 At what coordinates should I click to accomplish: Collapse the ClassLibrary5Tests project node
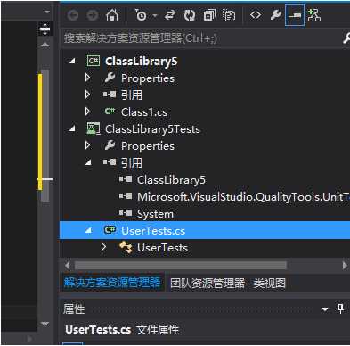tap(72, 128)
